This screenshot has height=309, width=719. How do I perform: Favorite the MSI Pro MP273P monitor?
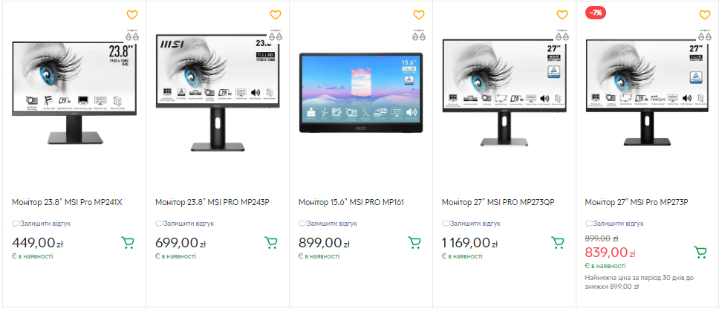(705, 15)
